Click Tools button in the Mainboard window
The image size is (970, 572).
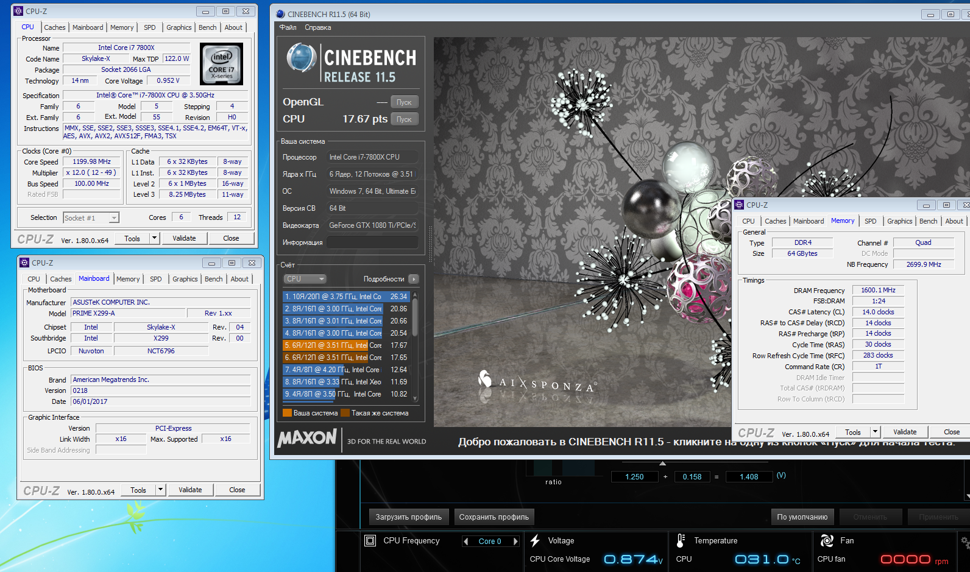tap(138, 490)
